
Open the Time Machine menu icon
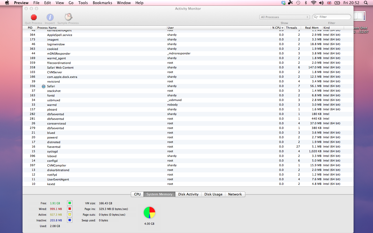pyautogui.click(x=298, y=3)
